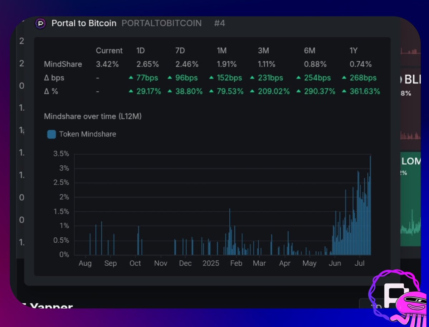429x327 pixels.
Task: Click the MindShare row label
Action: coord(63,64)
